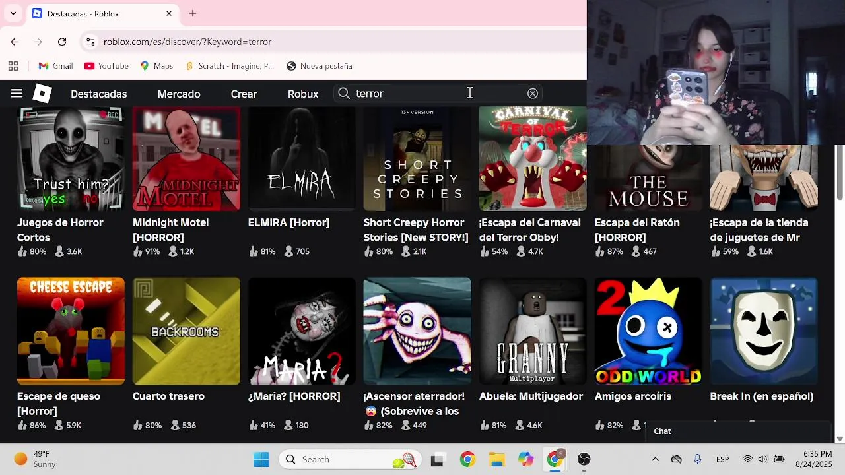
Task: Open the ELMIRA game thumbnail
Action: (302, 158)
